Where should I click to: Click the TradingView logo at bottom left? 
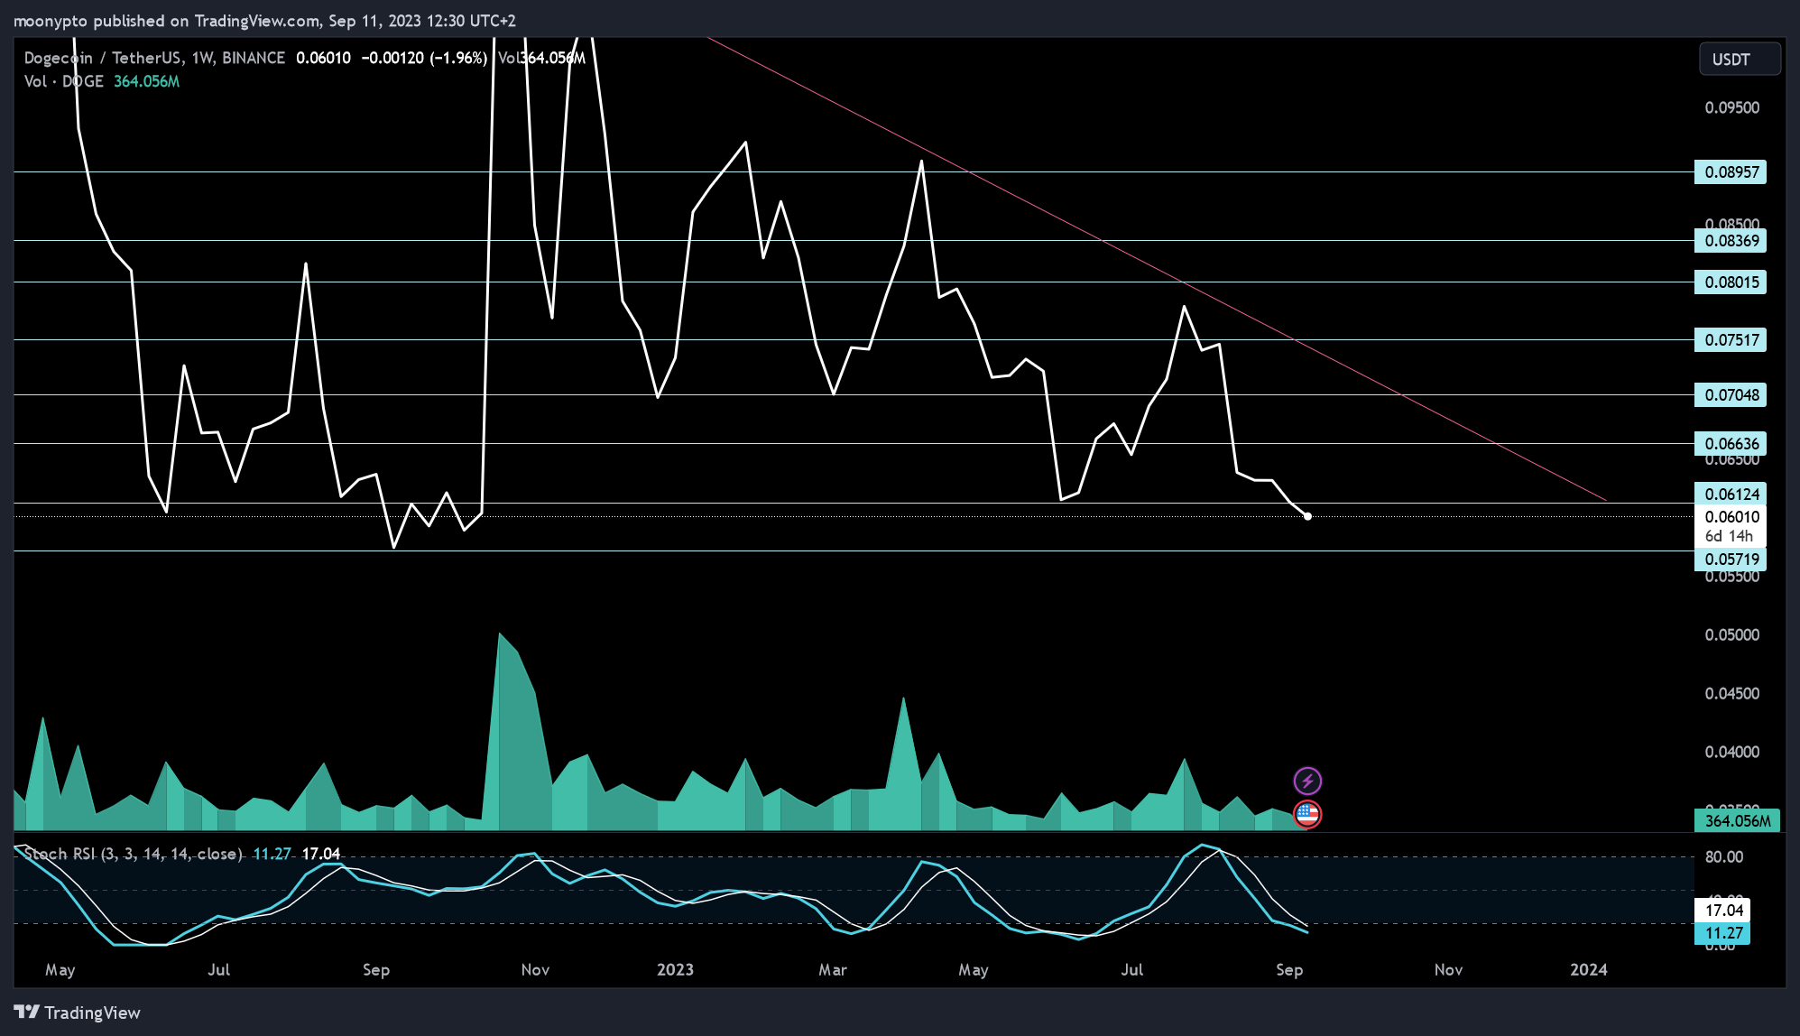78,1013
